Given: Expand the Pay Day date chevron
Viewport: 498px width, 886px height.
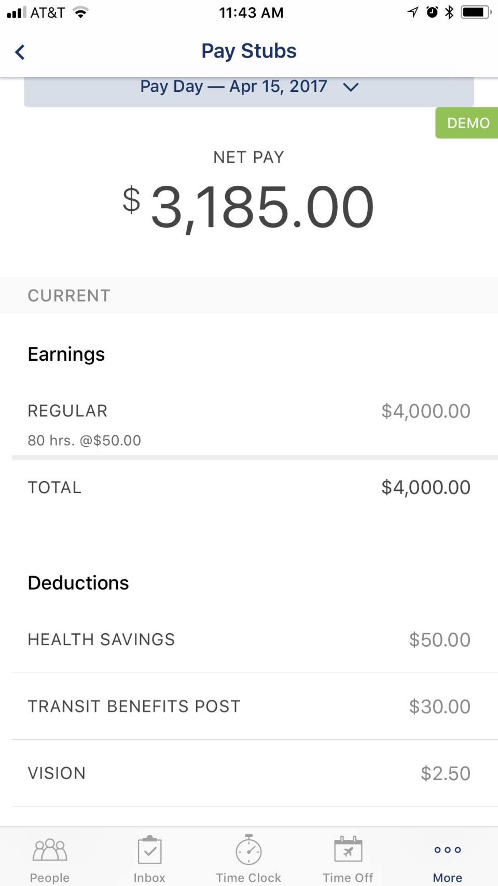Looking at the screenshot, I should click(x=351, y=87).
